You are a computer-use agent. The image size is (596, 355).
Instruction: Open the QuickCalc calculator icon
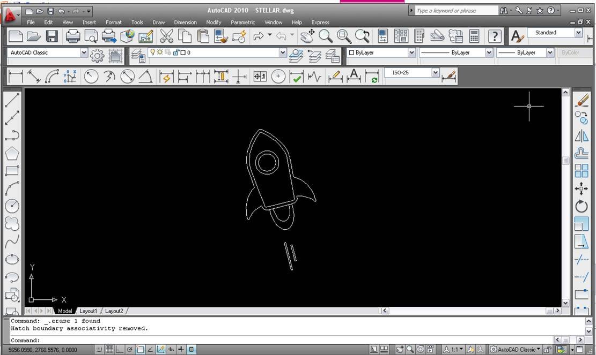coord(474,36)
